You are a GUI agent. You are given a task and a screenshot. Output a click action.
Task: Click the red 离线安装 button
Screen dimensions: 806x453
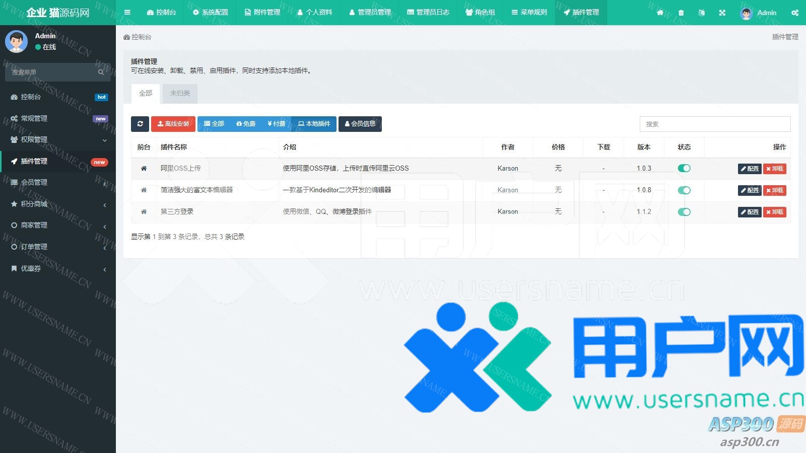click(173, 124)
